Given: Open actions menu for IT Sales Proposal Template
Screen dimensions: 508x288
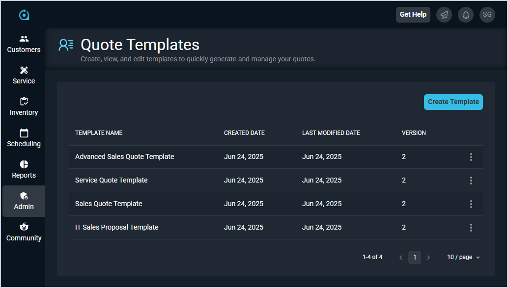Looking at the screenshot, I should [471, 228].
